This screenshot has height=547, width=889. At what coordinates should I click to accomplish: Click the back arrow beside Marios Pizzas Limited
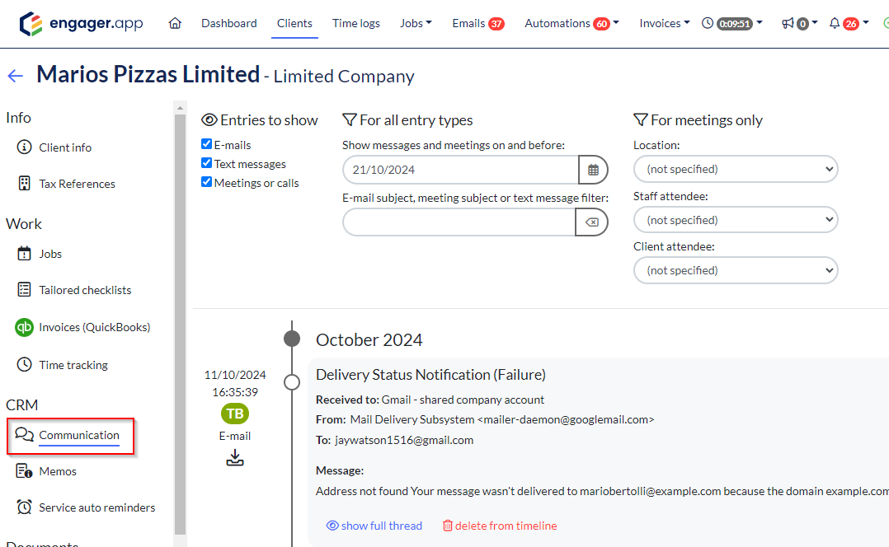(x=16, y=76)
